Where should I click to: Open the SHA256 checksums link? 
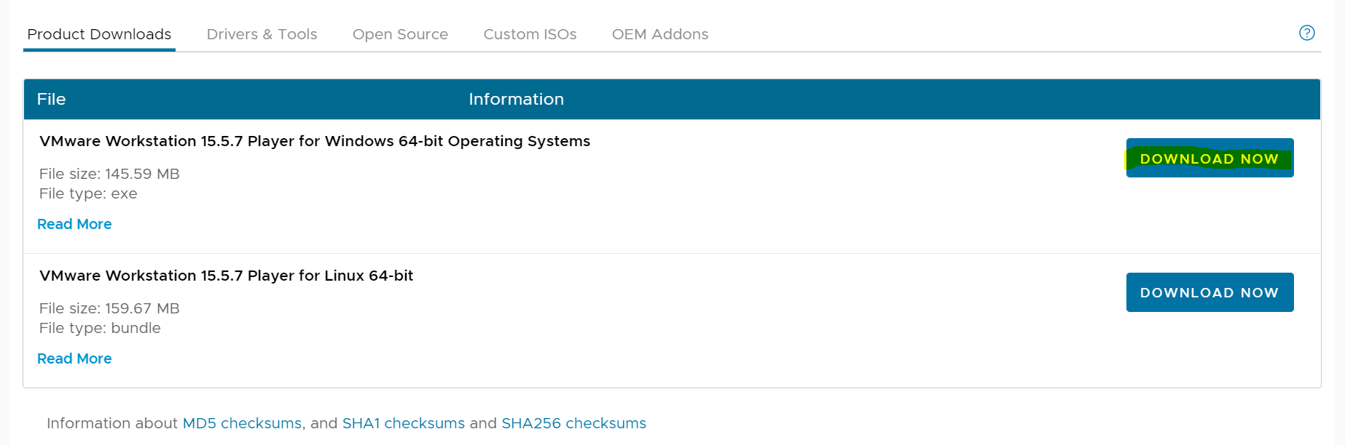(573, 423)
